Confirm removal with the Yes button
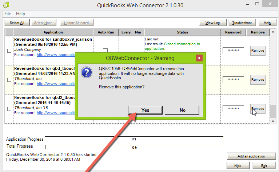This screenshot has width=279, height=172. (145, 110)
